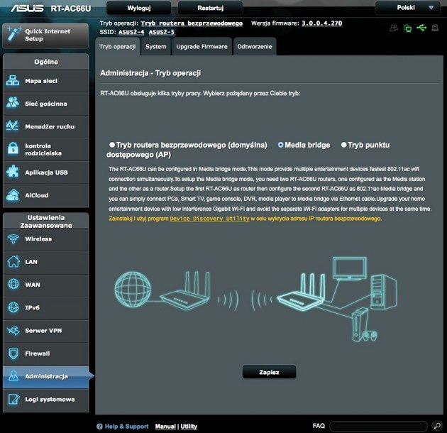447x433 pixels.
Task: Click the Wyloguj button
Action: pyautogui.click(x=139, y=8)
